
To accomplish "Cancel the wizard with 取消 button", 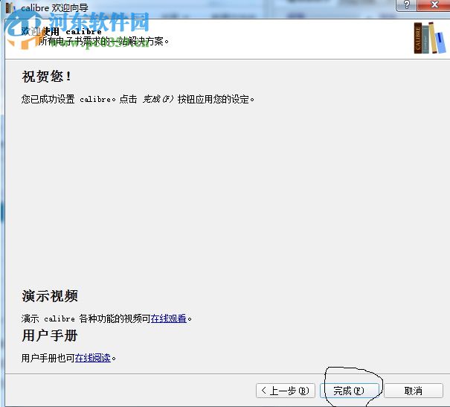I will pos(414,391).
